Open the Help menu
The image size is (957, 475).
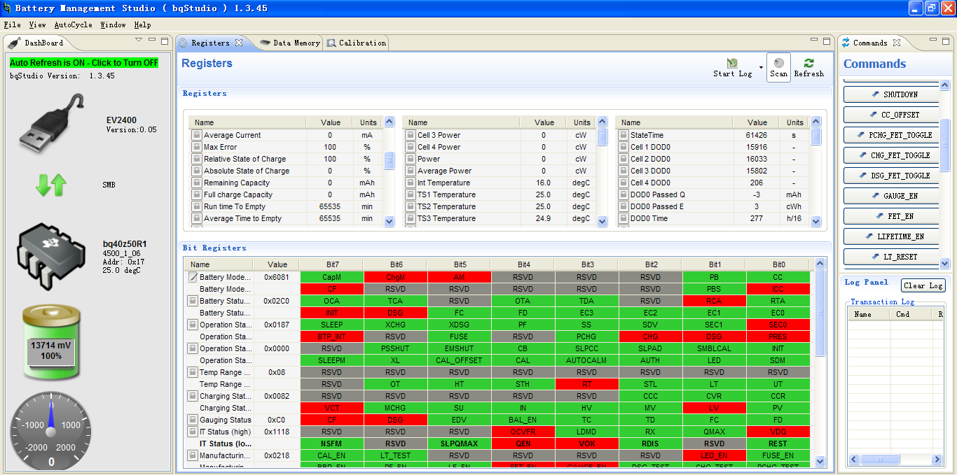pos(142,24)
